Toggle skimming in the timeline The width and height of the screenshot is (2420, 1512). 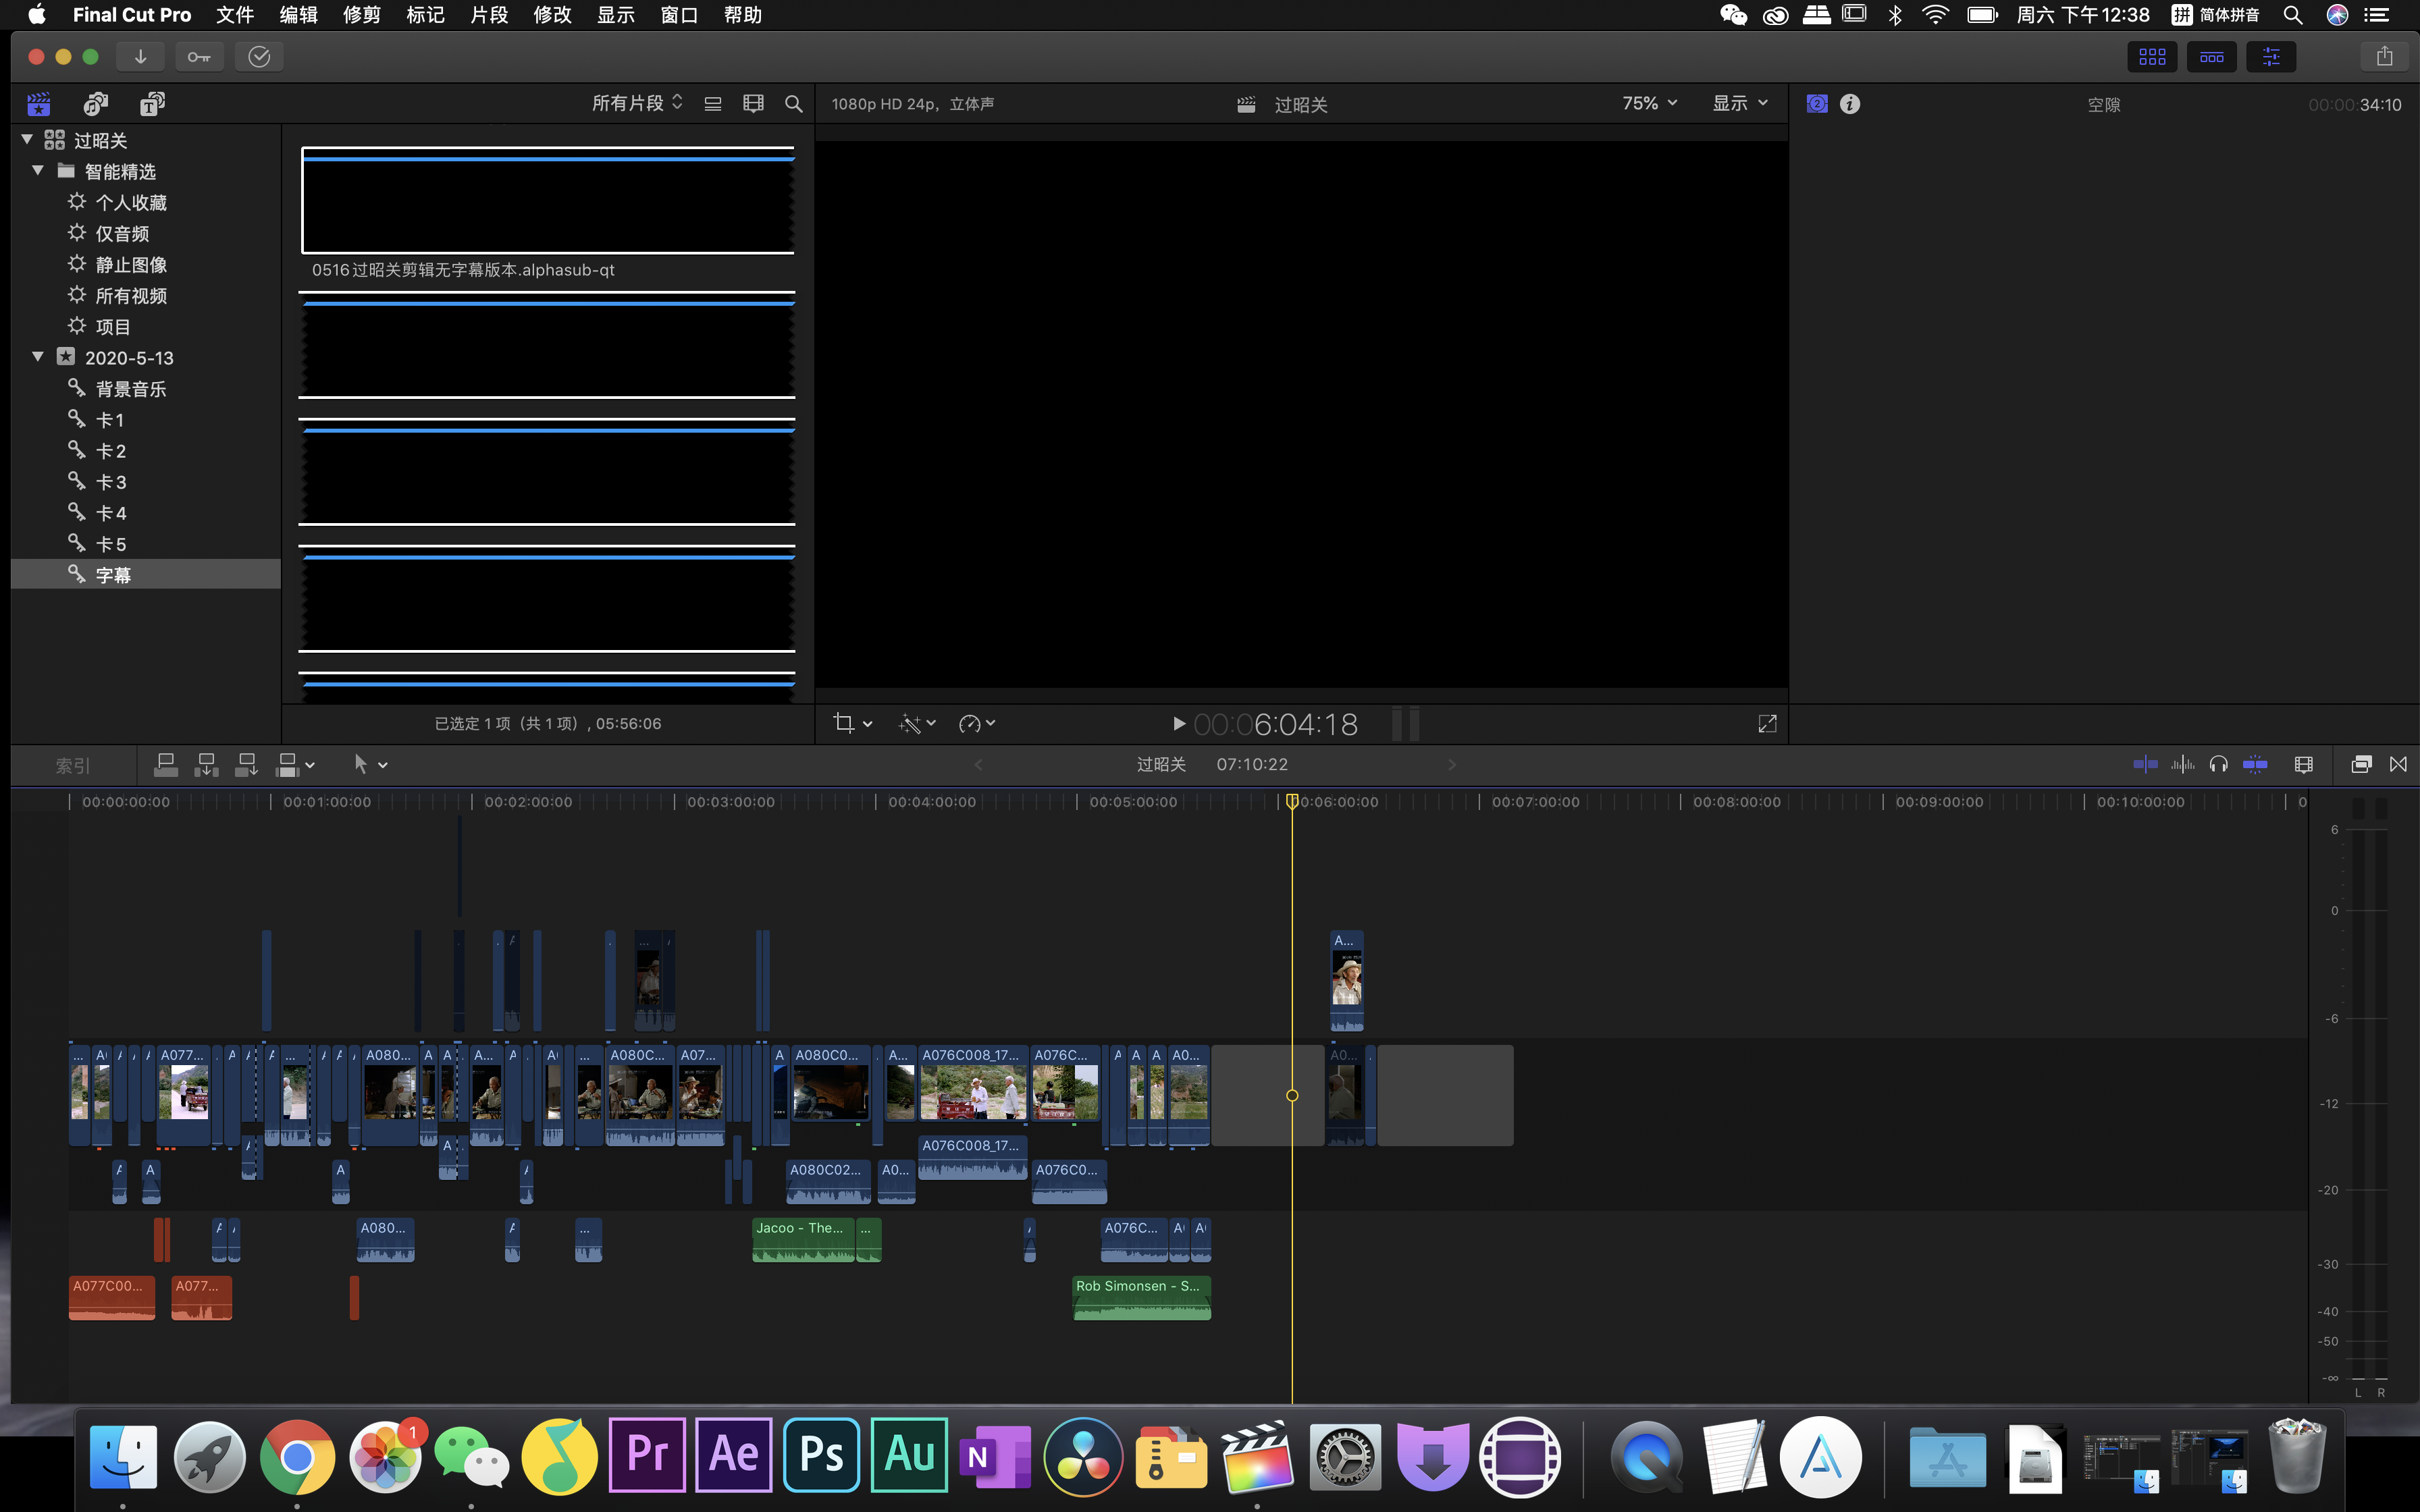(2145, 765)
